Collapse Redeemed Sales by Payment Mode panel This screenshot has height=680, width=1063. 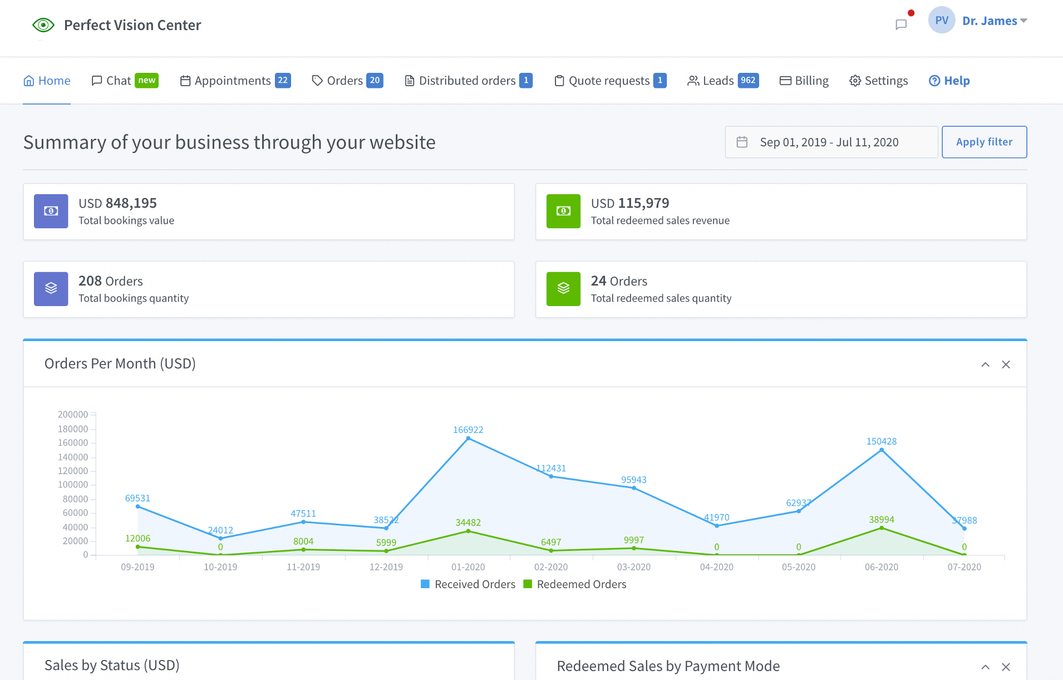(x=985, y=667)
